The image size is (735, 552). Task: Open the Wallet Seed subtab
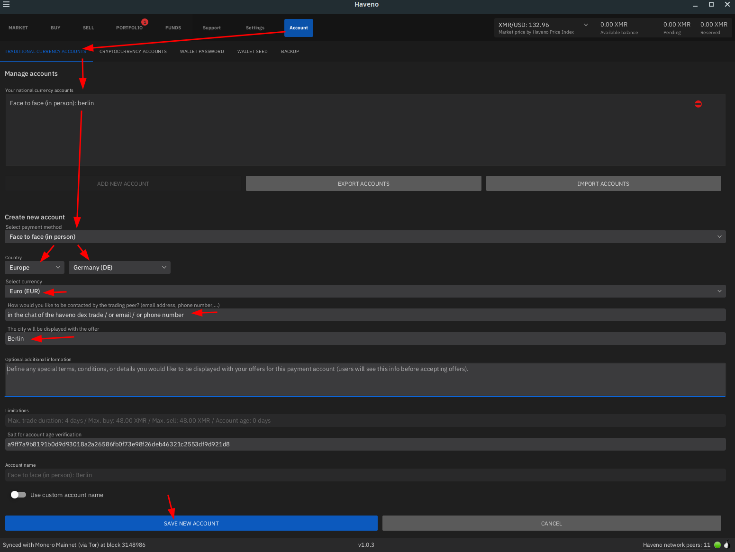tap(253, 51)
